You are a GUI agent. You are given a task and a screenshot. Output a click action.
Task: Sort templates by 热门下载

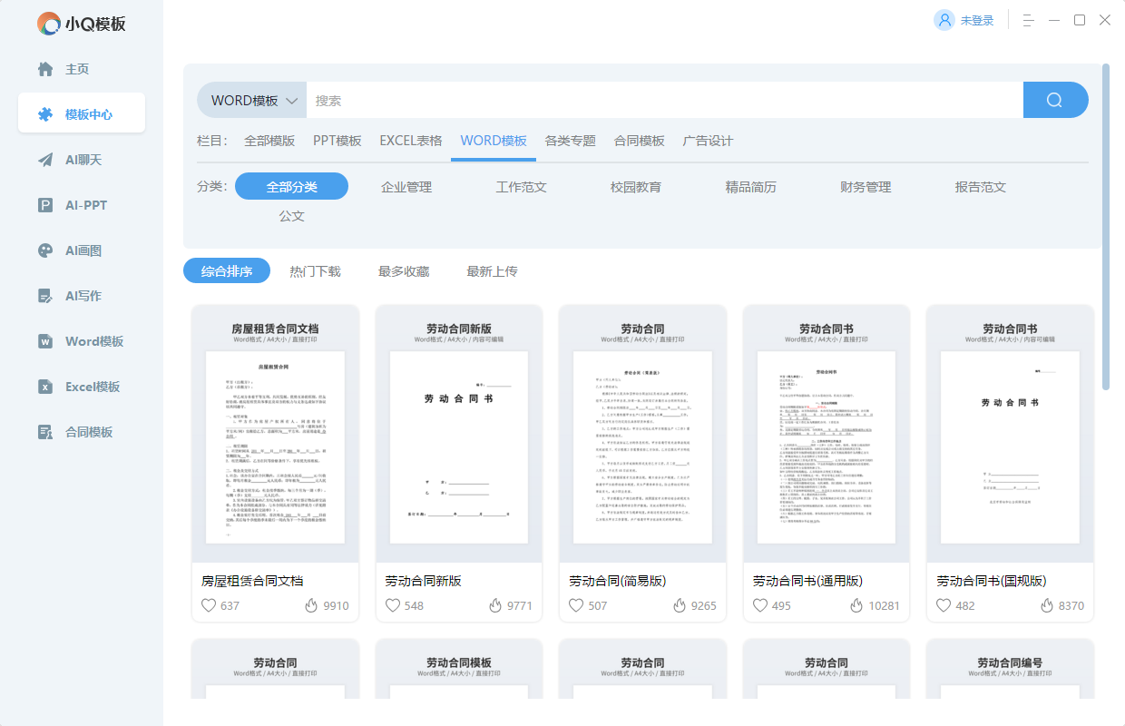(x=315, y=271)
